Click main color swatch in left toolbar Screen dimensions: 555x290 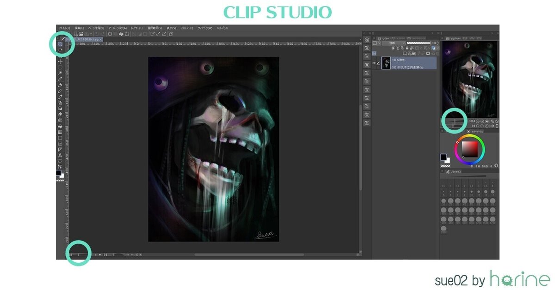(x=58, y=173)
